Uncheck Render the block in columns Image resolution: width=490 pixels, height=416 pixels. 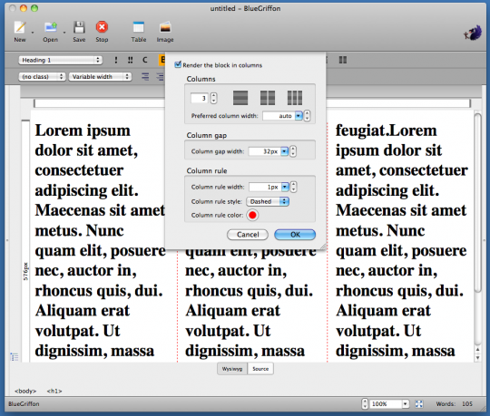pos(178,64)
